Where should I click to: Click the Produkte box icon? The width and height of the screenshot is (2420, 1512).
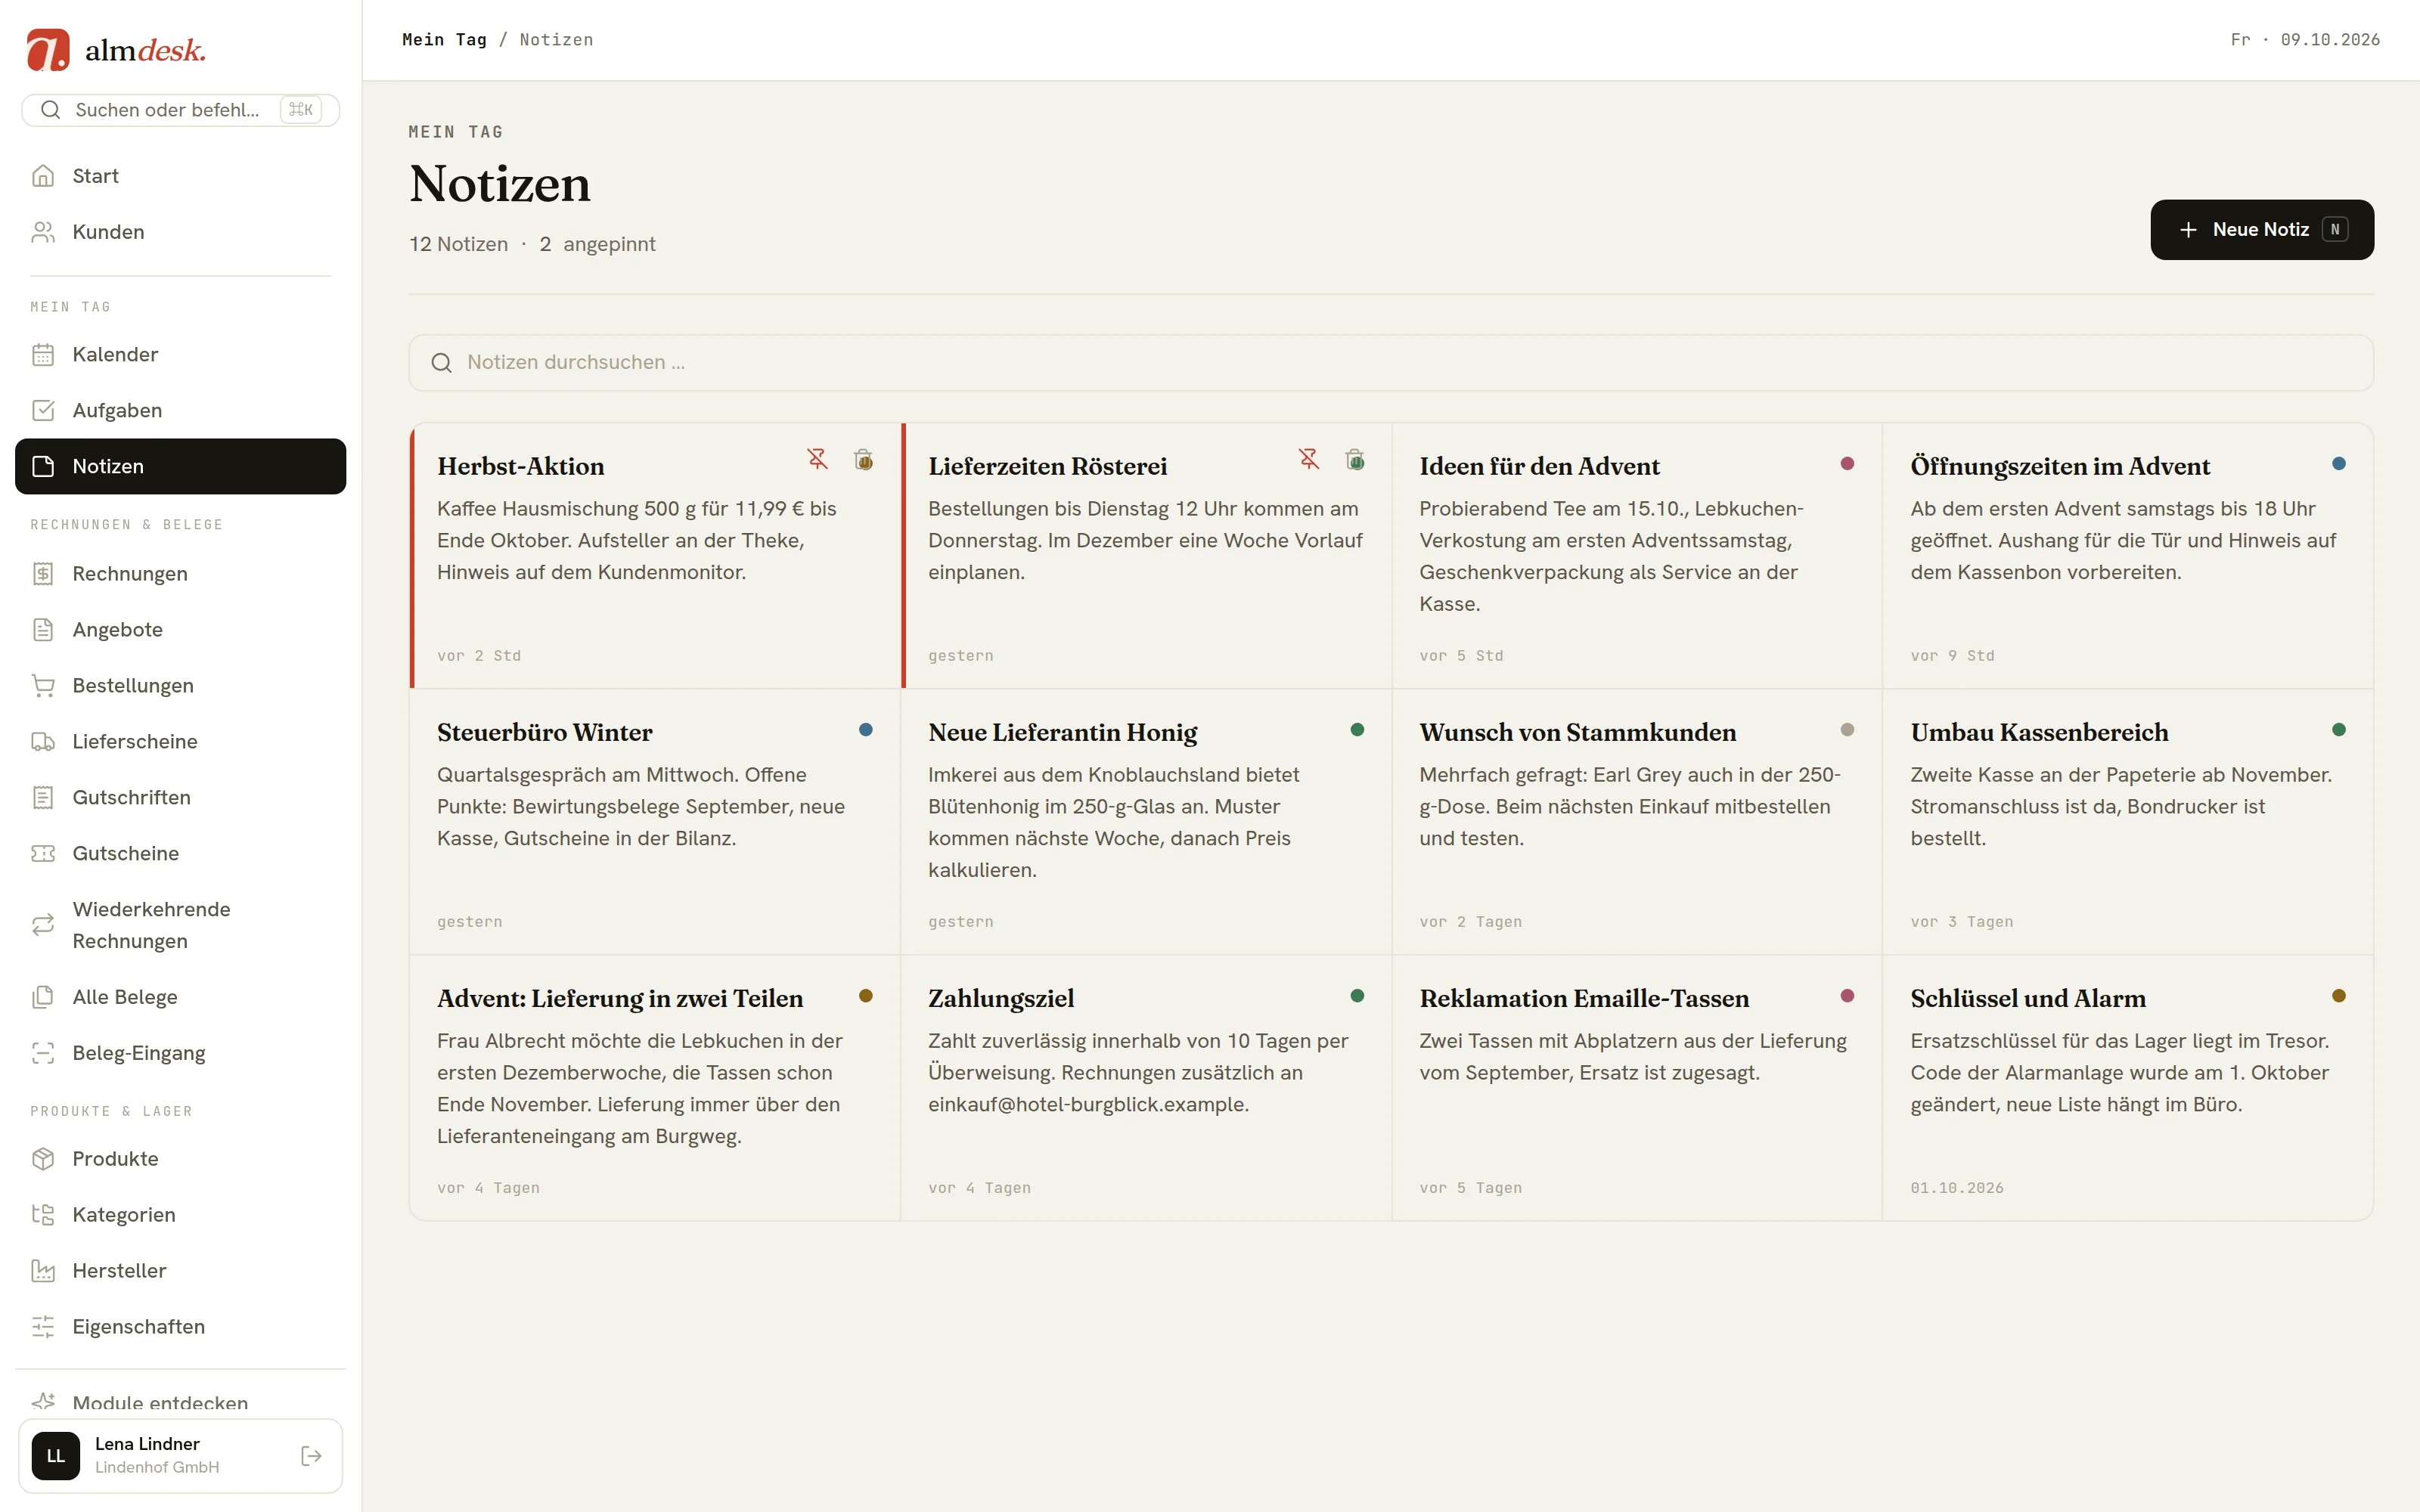tap(43, 1158)
